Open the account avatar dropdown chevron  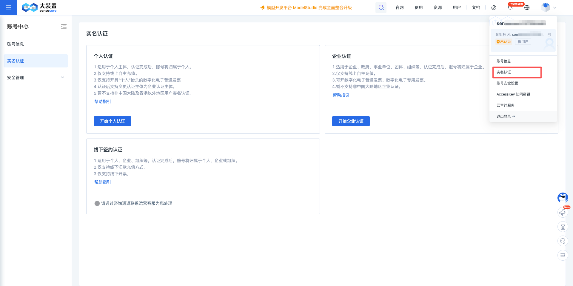pos(554,7)
